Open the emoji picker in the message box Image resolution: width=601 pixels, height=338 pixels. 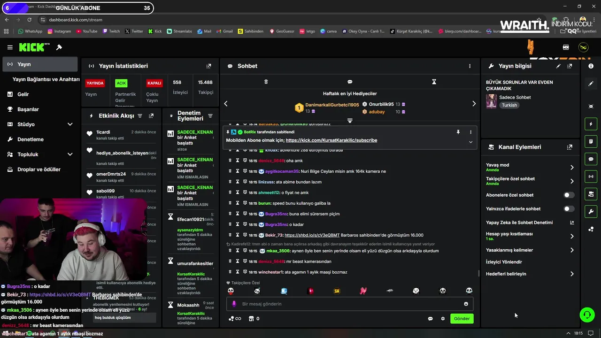coord(466,304)
